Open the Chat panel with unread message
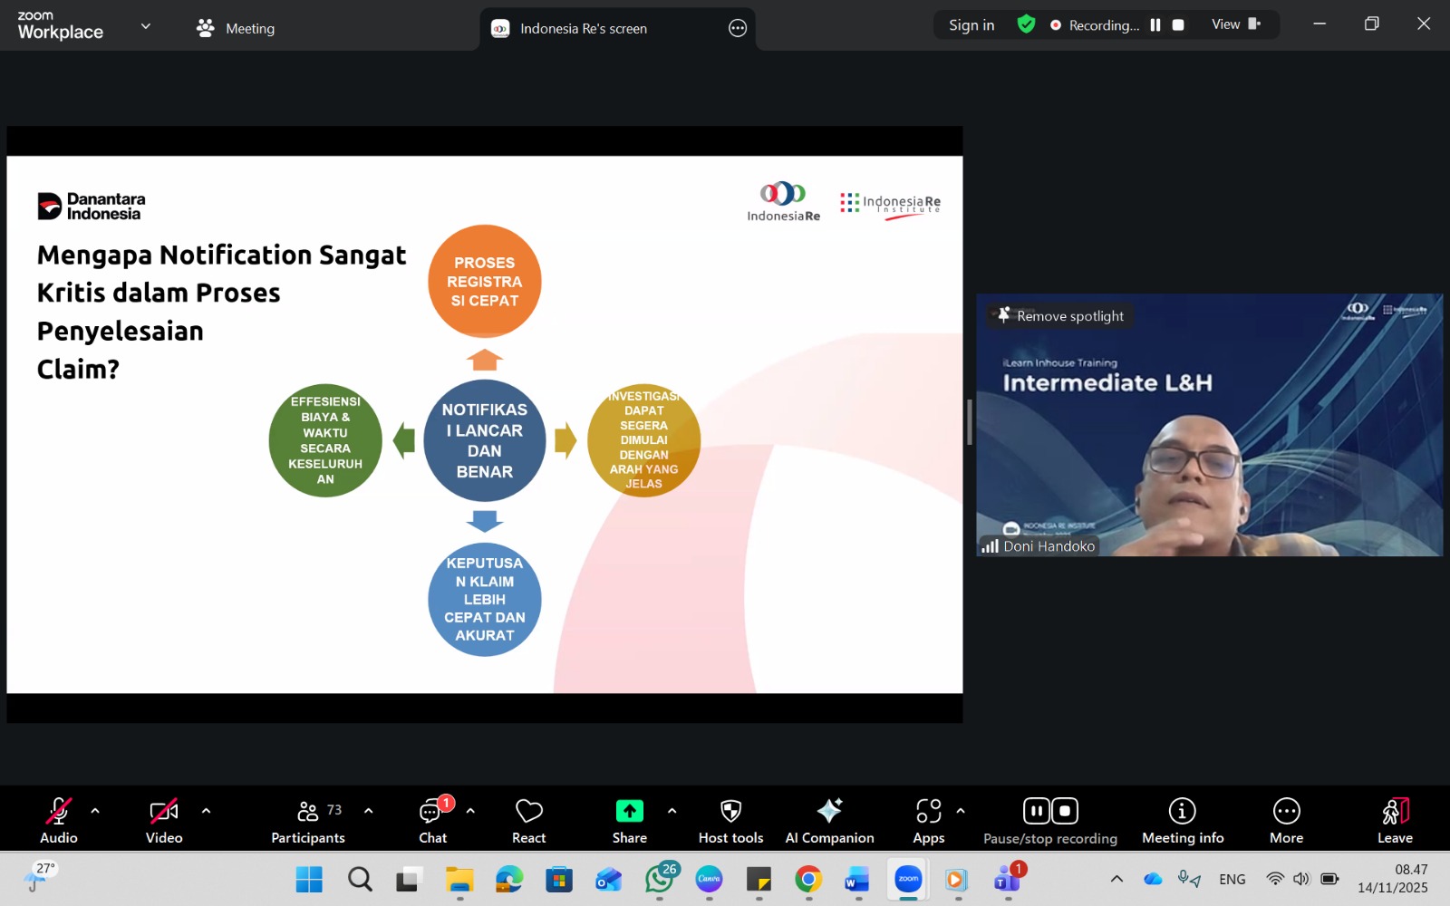Screen dimensions: 1450x906 [x=432, y=812]
